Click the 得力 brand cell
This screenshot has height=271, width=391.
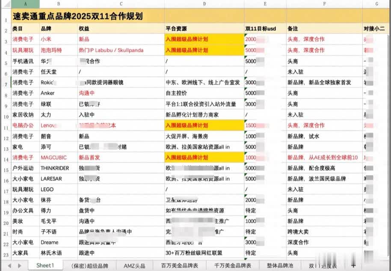pyautogui.click(x=59, y=210)
